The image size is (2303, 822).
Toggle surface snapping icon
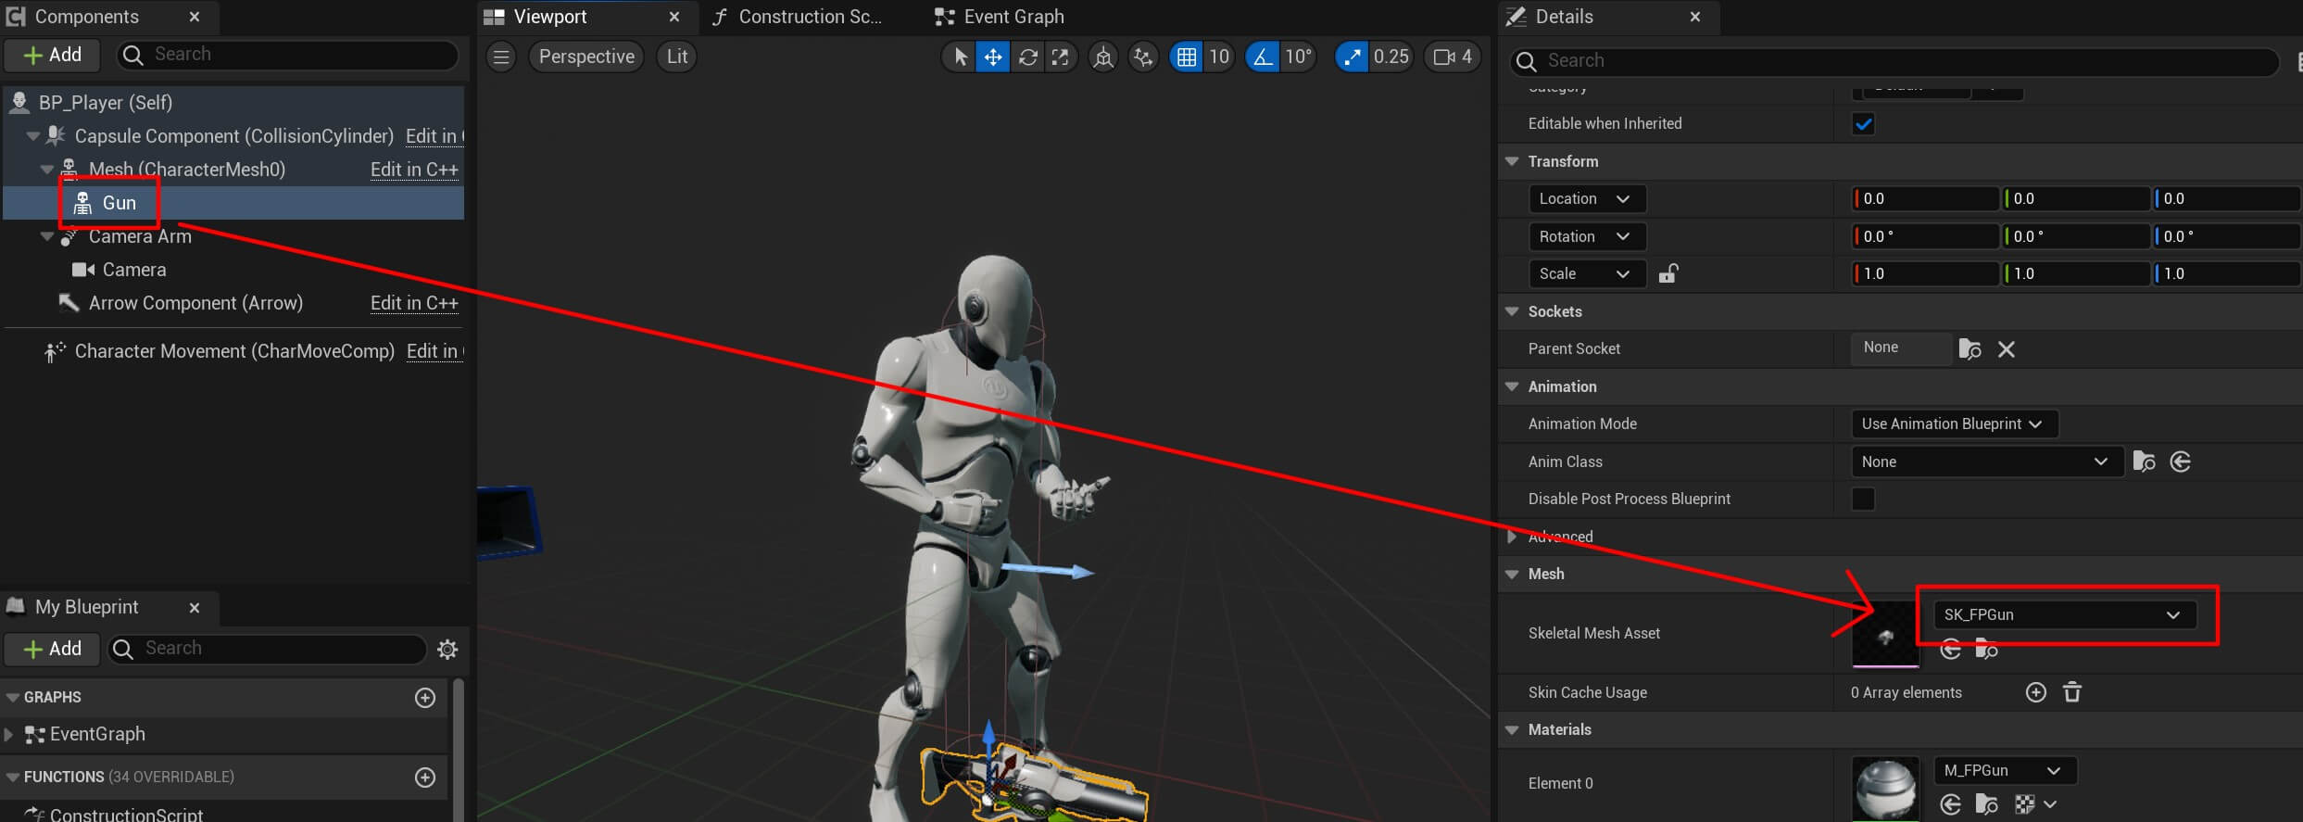pyautogui.click(x=1144, y=57)
